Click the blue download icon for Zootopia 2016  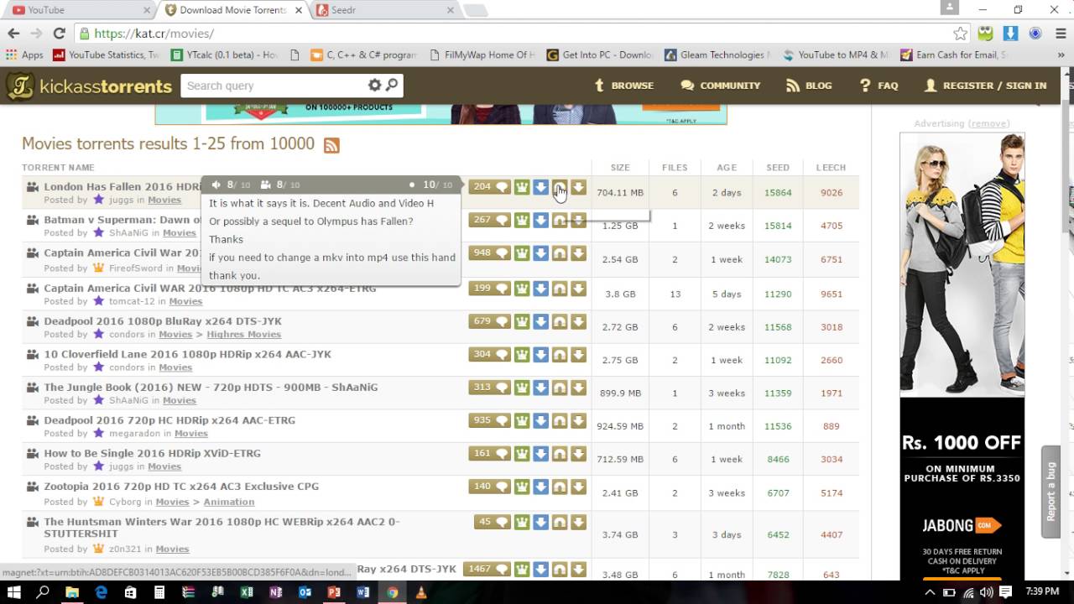[540, 487]
